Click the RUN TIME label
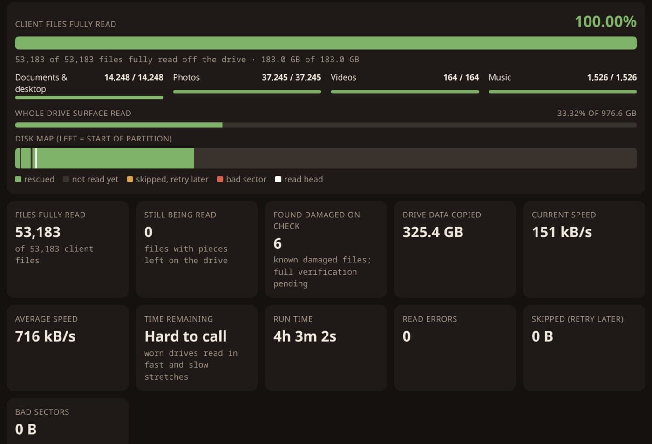 tap(293, 319)
